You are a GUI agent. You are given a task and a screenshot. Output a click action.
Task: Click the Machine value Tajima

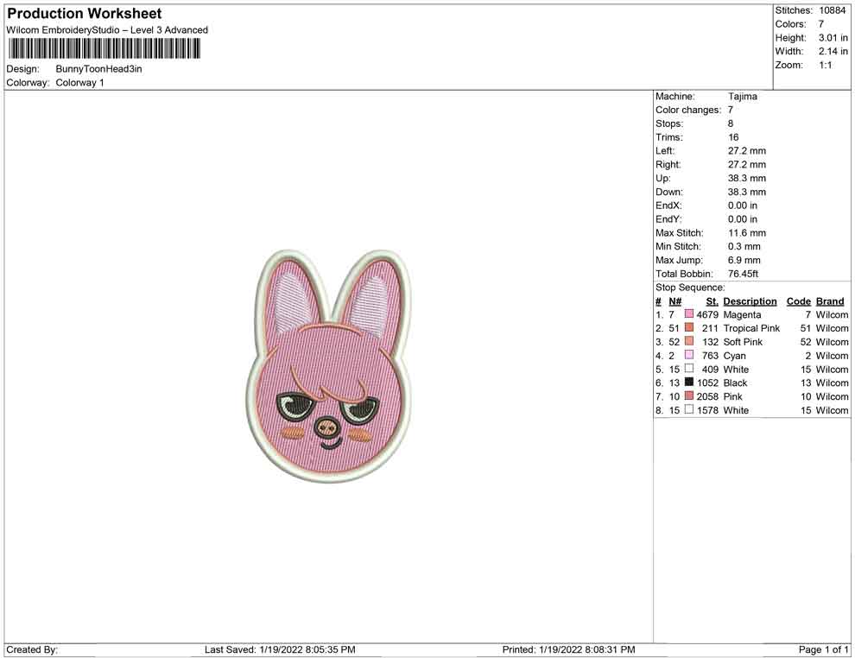(742, 97)
